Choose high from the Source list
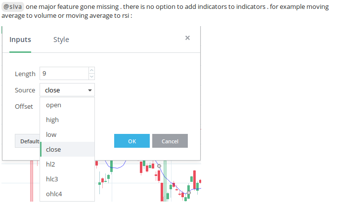This screenshot has height=211, width=344. click(x=52, y=120)
